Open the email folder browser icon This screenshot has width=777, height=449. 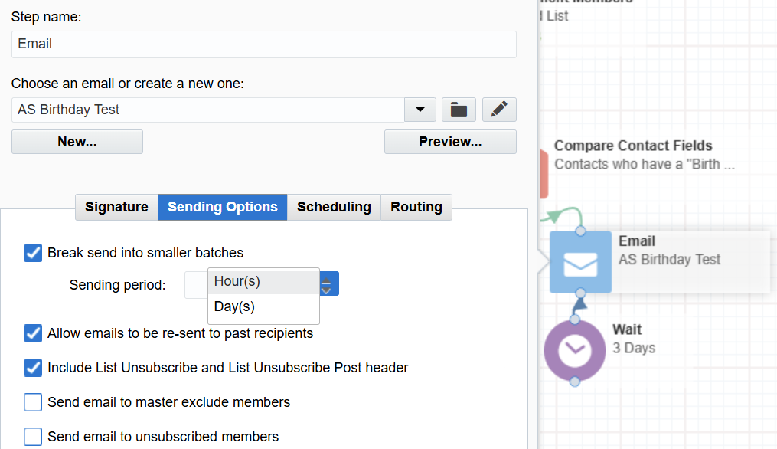[x=458, y=109]
